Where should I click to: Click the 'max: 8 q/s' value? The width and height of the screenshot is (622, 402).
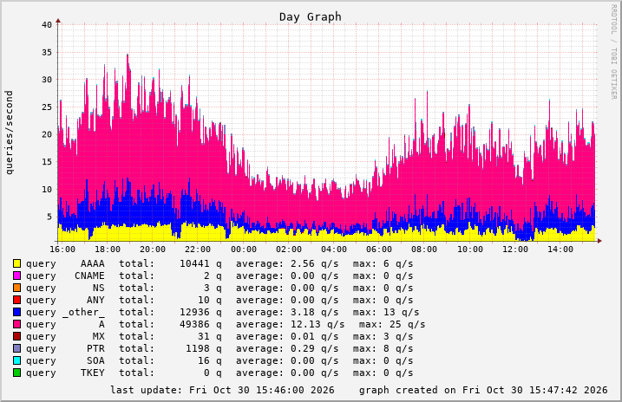pyautogui.click(x=383, y=349)
